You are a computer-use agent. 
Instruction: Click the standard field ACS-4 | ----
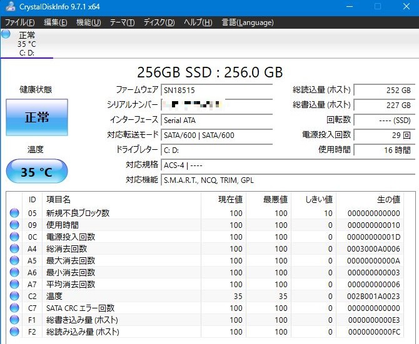288,165
